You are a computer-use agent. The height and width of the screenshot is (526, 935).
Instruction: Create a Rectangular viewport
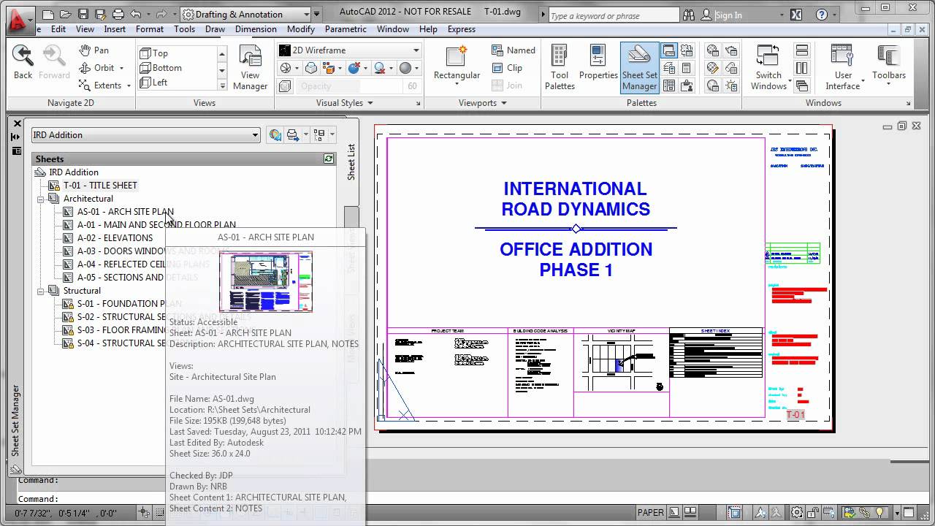coord(457,64)
